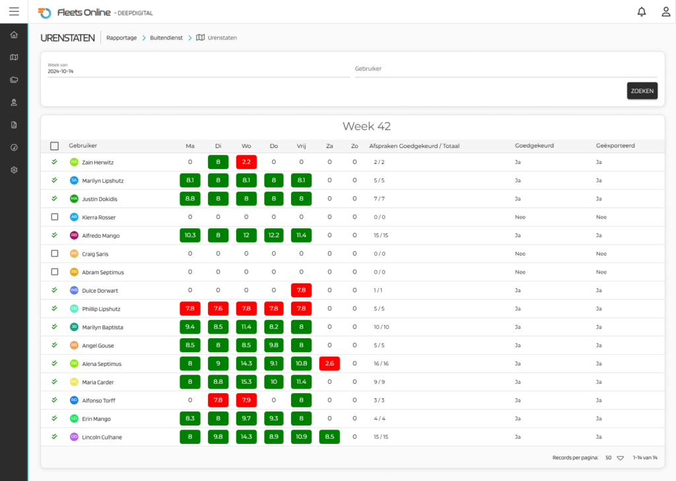Click Dulce Dorwart's avatar
The image size is (676, 481).
(74, 290)
